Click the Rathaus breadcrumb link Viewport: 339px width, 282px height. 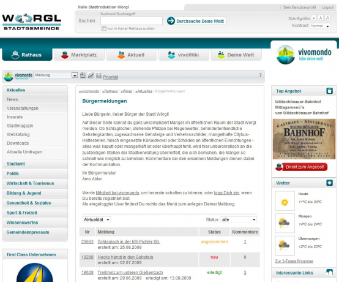click(110, 91)
